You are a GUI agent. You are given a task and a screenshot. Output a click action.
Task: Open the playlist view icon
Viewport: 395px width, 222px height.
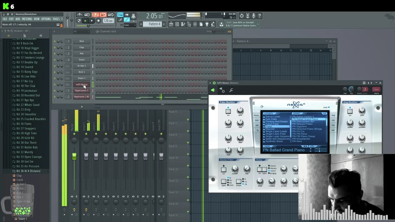[x=171, y=24]
